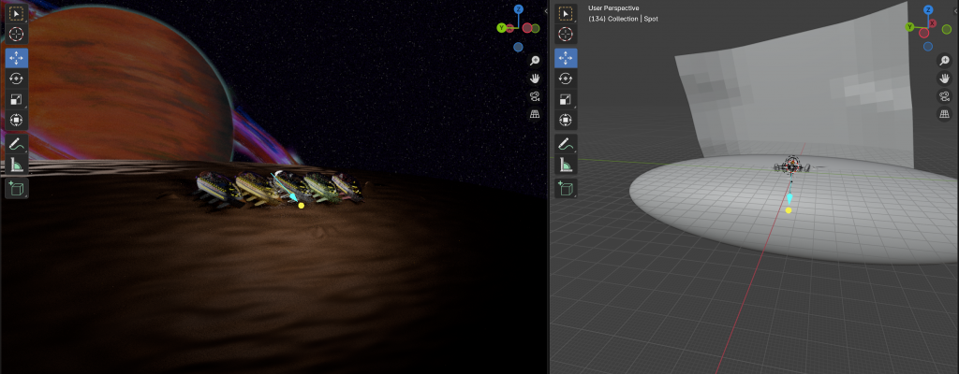Activate the Cursor tool in left viewport
Image resolution: width=959 pixels, height=374 pixels.
coord(17,34)
